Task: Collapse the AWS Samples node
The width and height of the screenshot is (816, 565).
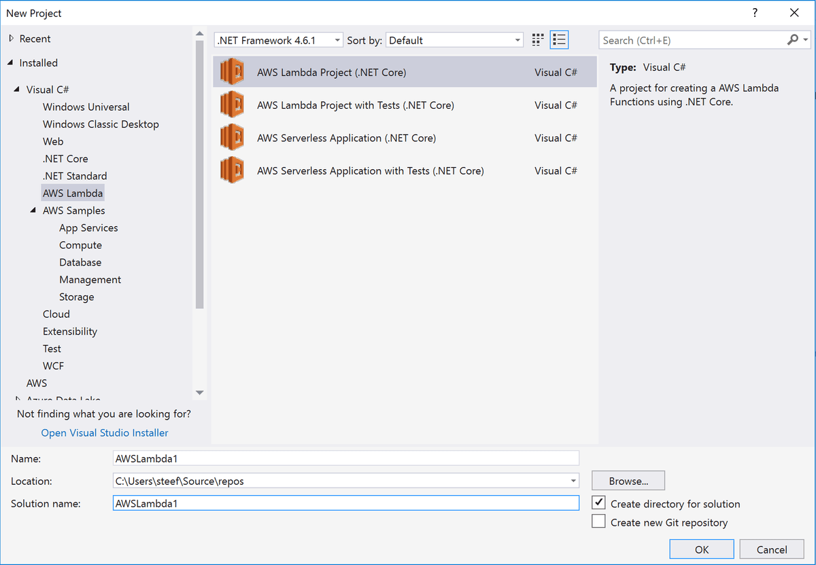Action: 34,211
